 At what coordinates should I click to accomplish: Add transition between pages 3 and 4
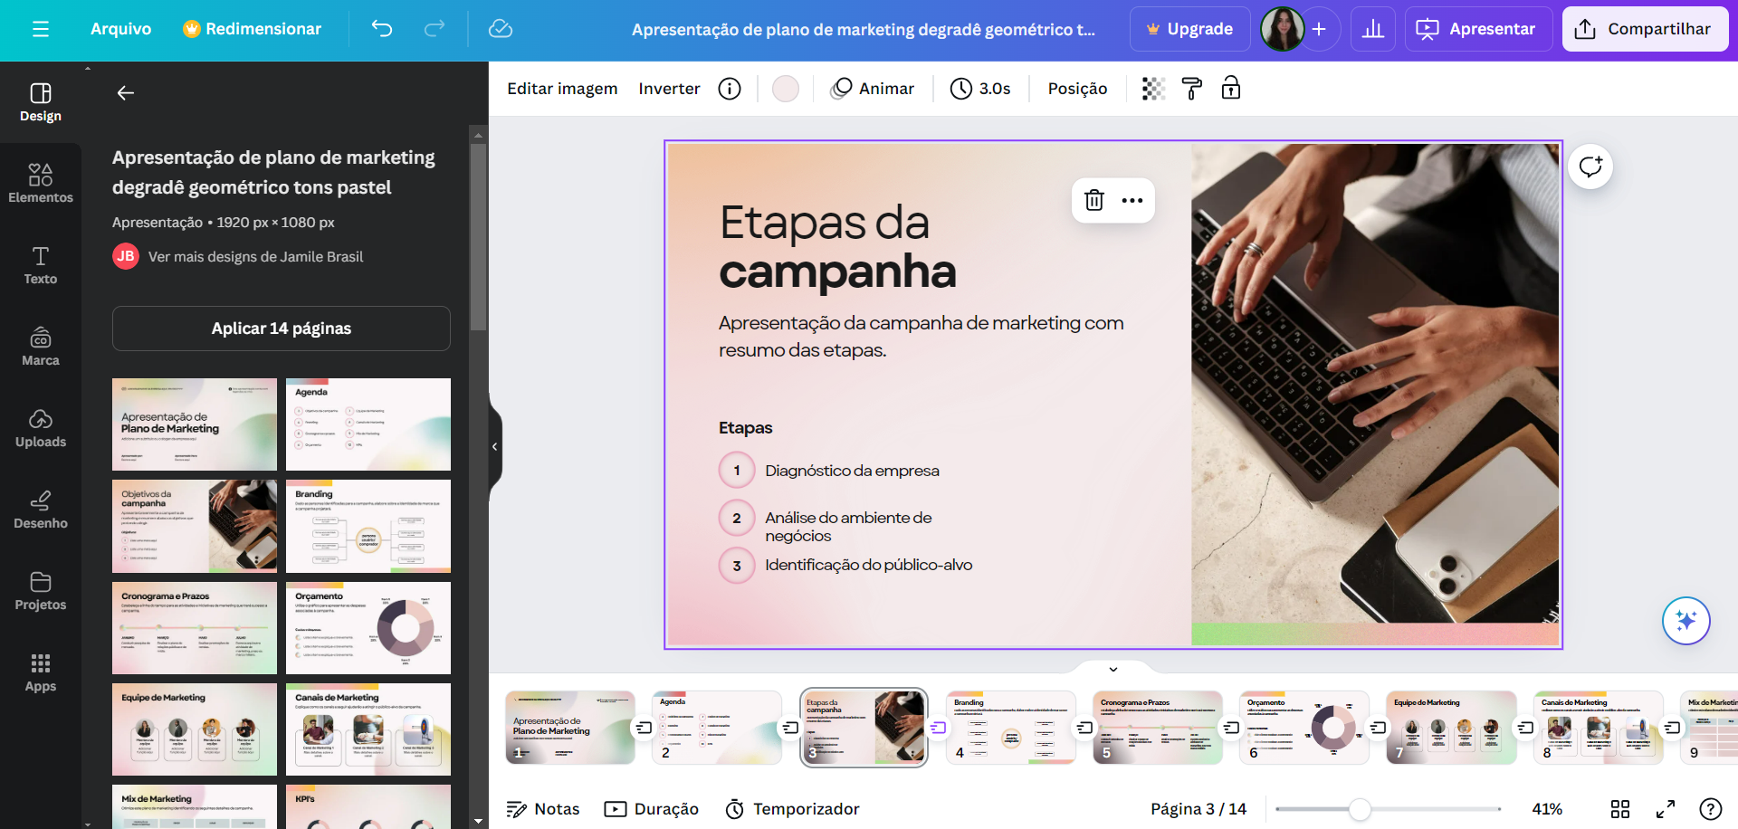coord(938,728)
